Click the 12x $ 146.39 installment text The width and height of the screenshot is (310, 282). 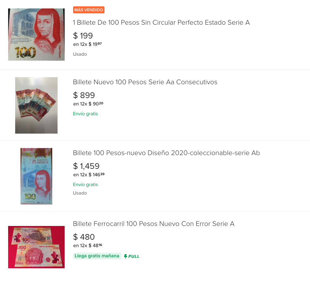click(x=89, y=175)
